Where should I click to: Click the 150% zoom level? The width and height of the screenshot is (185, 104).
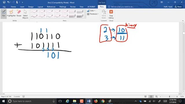(182, 96)
